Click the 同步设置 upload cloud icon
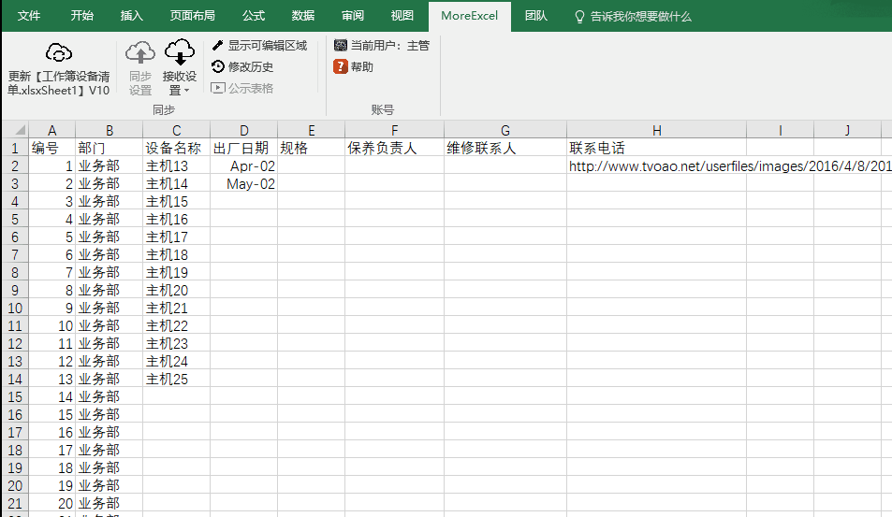This screenshot has height=517, width=892. (x=140, y=52)
